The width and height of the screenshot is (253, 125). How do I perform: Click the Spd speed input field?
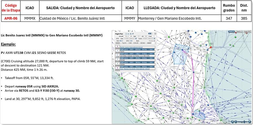point(139,36)
